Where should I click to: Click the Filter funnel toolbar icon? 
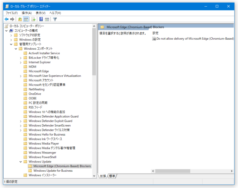point(55,19)
